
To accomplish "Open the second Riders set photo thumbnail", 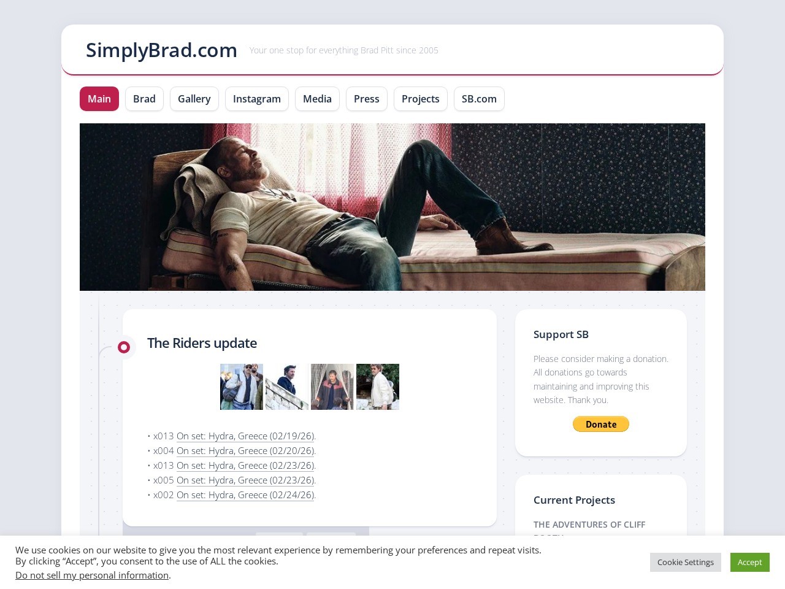I will (287, 387).
